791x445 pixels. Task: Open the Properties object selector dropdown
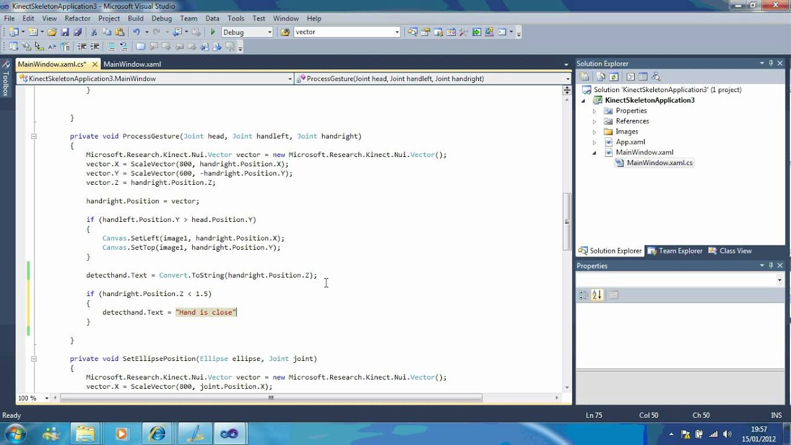pyautogui.click(x=779, y=280)
